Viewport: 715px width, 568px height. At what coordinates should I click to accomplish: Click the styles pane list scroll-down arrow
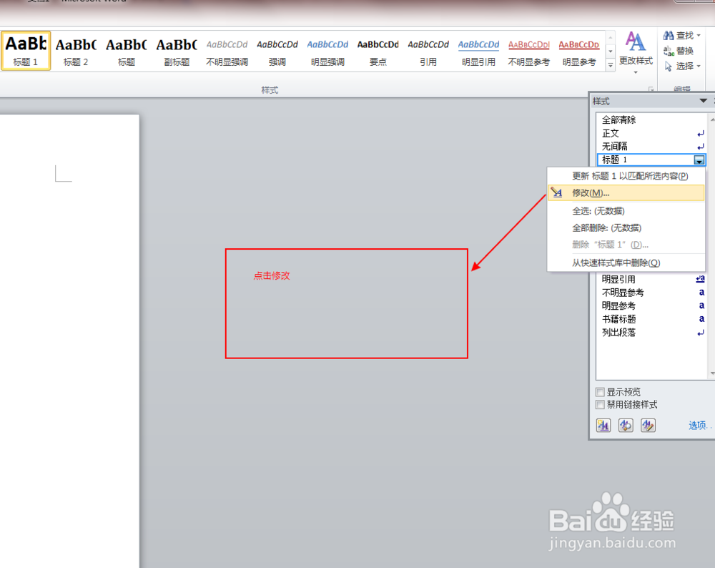pos(712,374)
